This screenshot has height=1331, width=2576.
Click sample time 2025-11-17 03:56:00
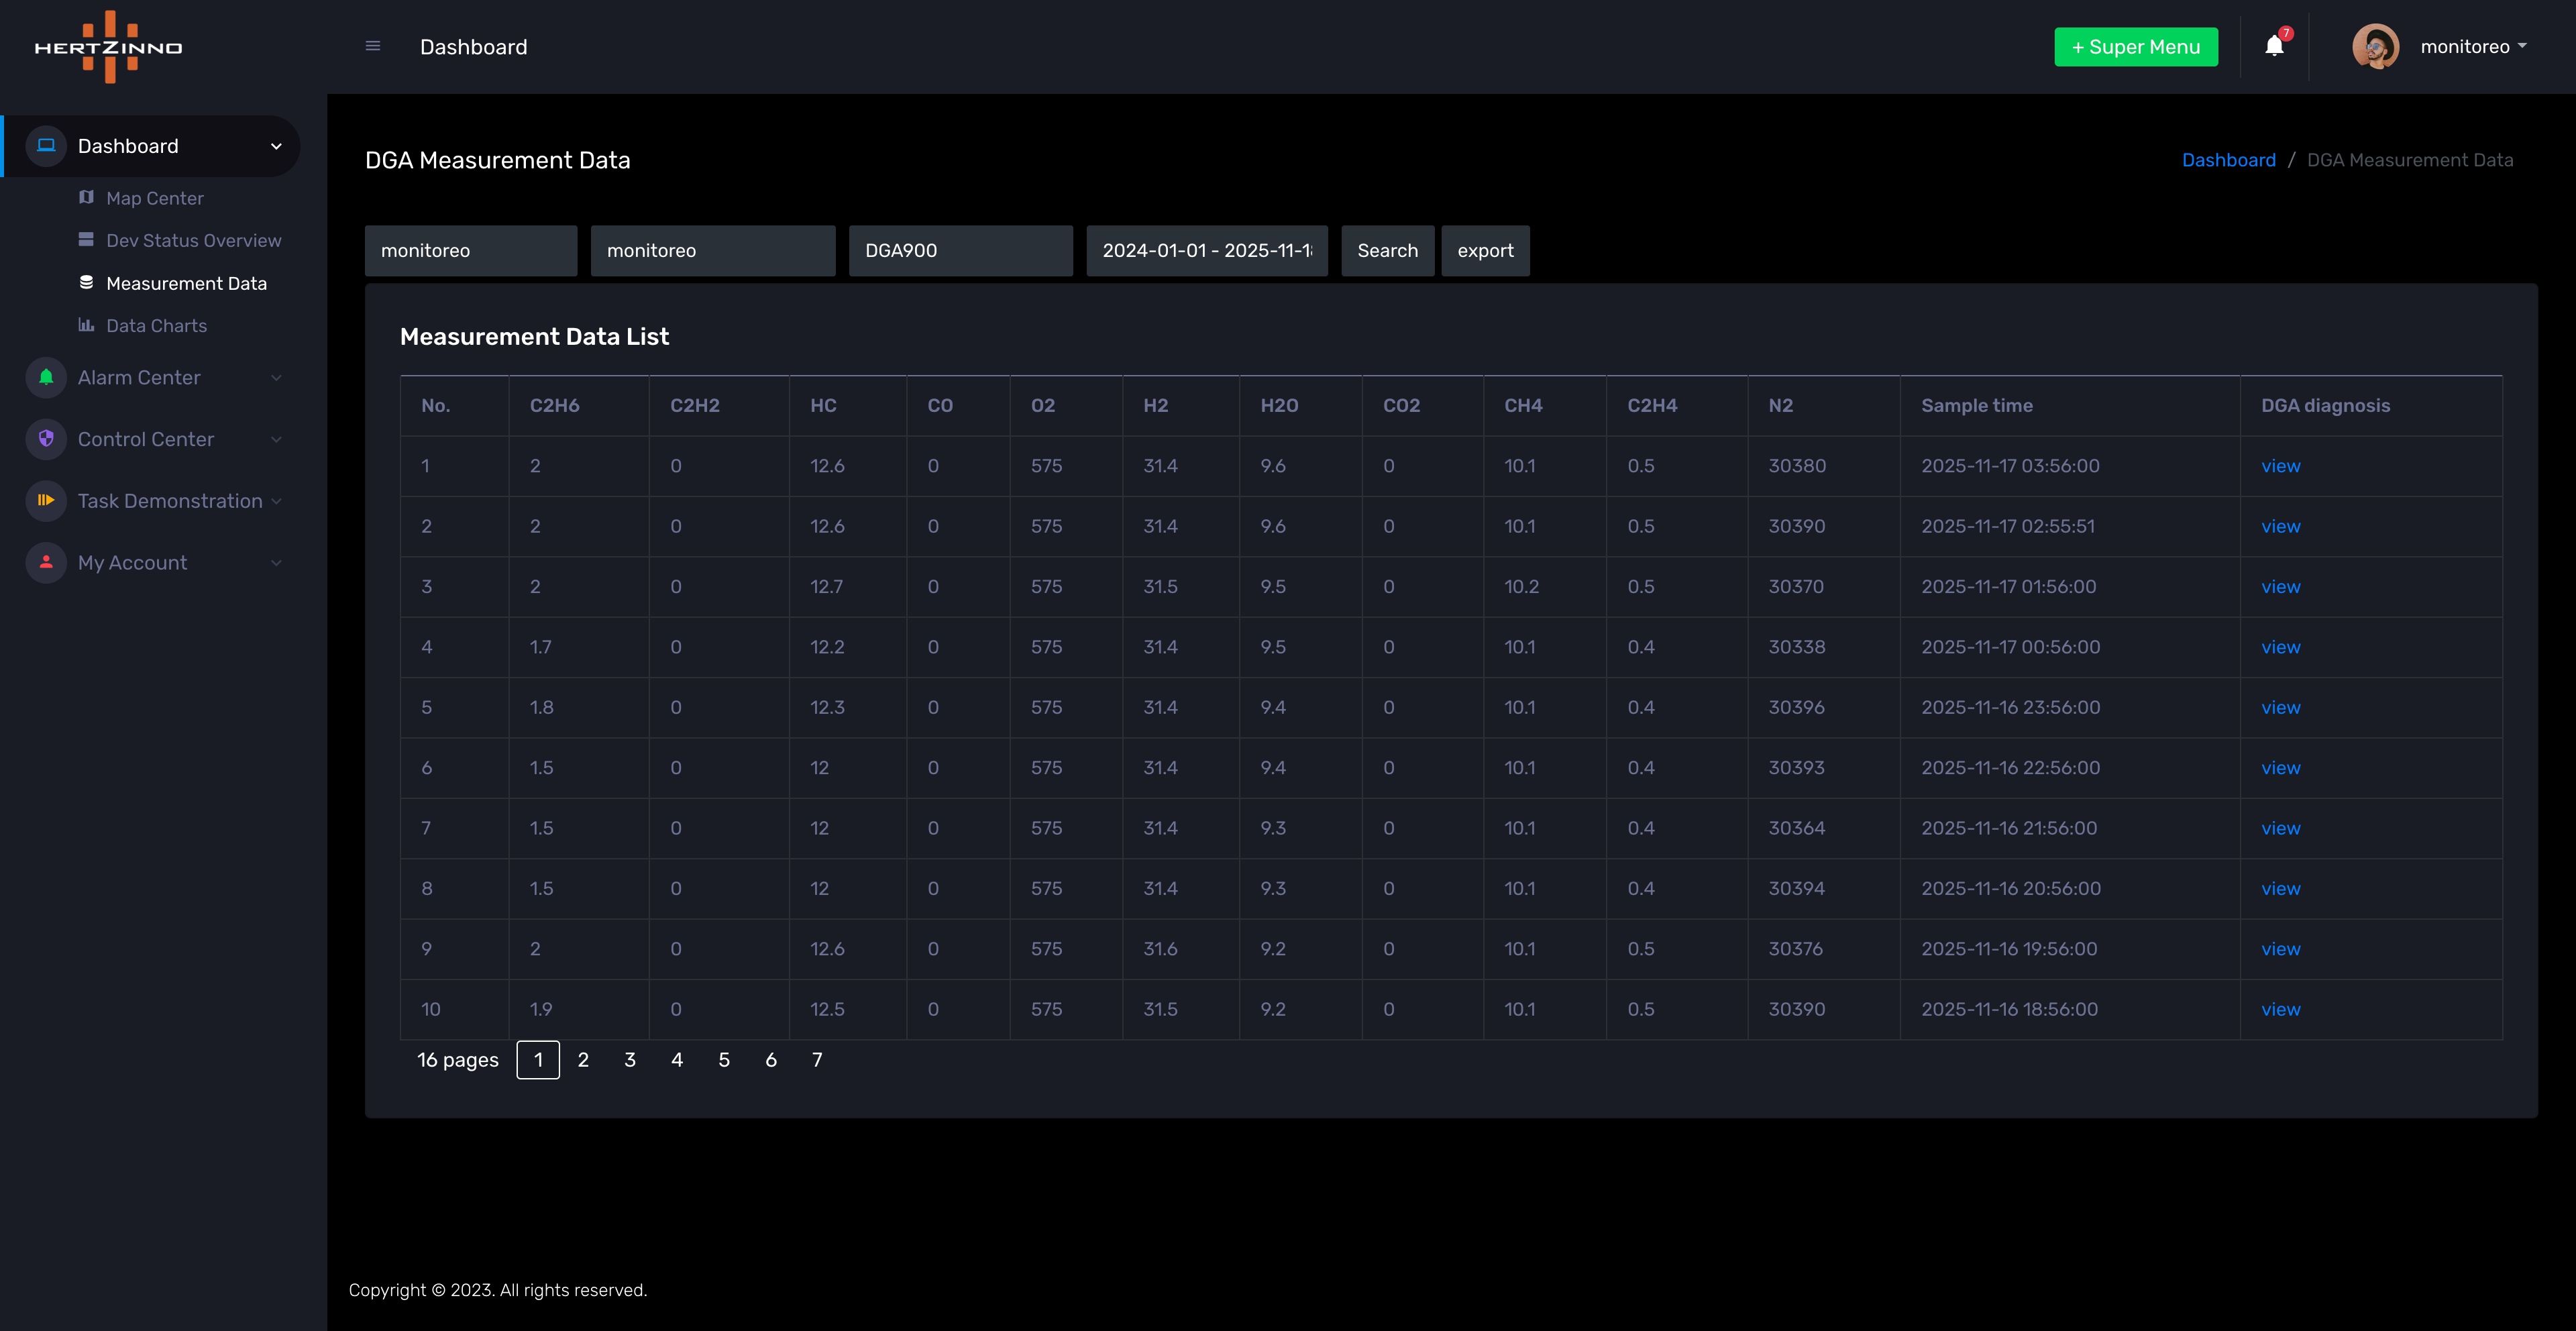tap(2010, 466)
